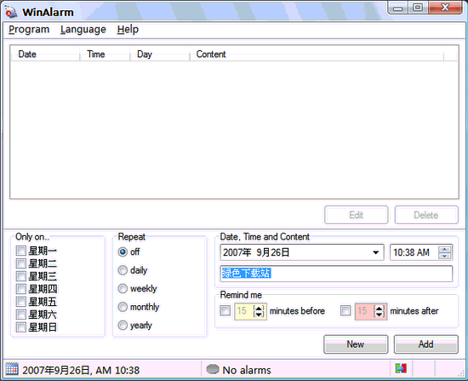Click the New button
Screen dimensions: 468x381
356,344
